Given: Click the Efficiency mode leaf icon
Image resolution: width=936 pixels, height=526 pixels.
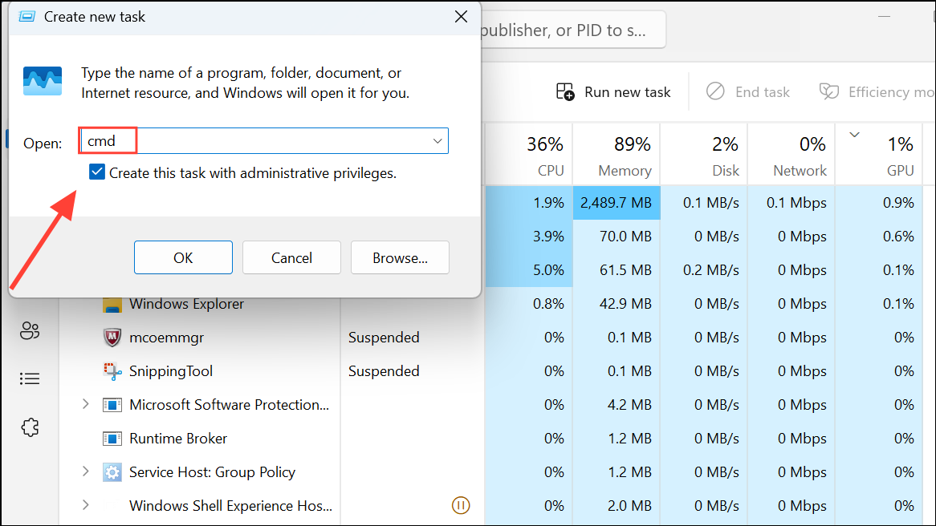Looking at the screenshot, I should (828, 91).
